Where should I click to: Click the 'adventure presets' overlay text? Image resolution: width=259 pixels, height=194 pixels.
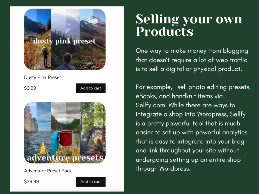65,158
